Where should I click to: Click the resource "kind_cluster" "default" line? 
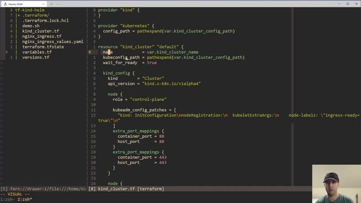click(140, 47)
